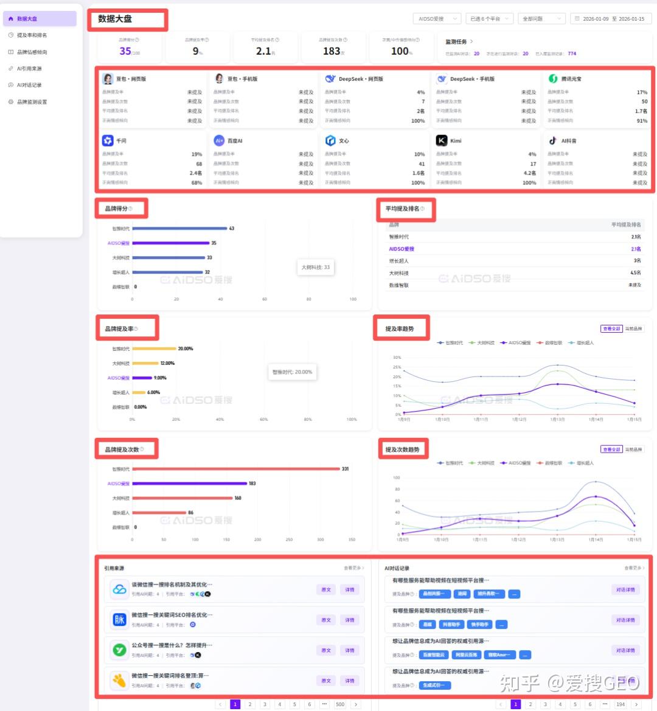Viewport: 657px width, 711px height.
Task: Click the first 对话详情 button in AI对话记录
Action: pyautogui.click(x=625, y=589)
